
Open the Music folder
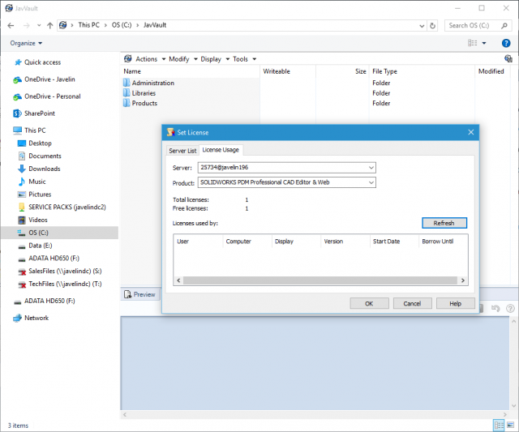(x=37, y=182)
